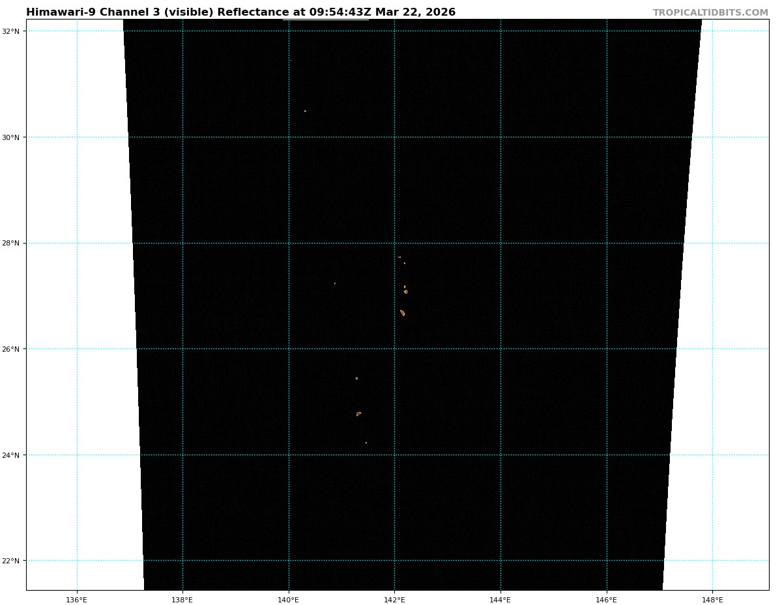Select the 144°E longitude axis label

pyautogui.click(x=500, y=599)
